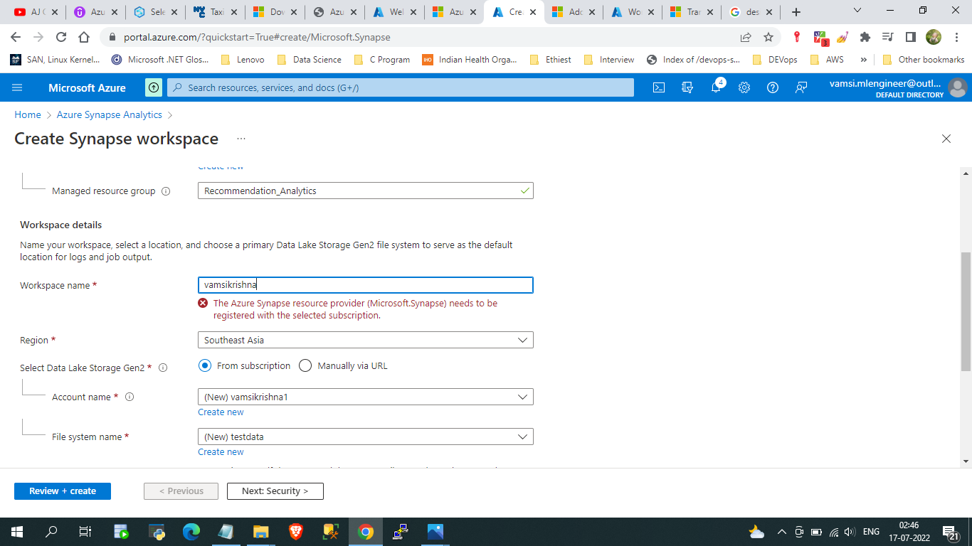The height and width of the screenshot is (546, 972).
Task: Open the Chrome profile avatar
Action: (934, 37)
